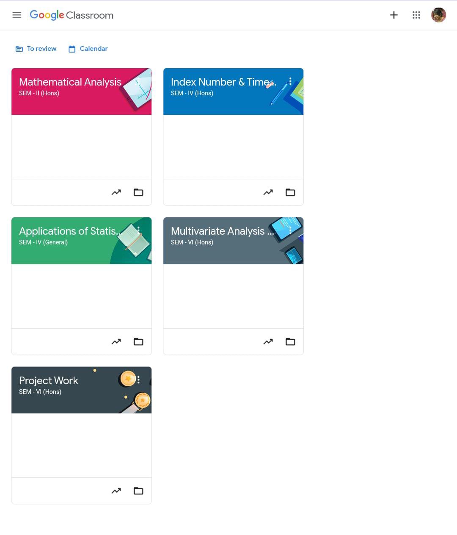Expand three-dot options on Index Number & Time card
457x535 pixels.
(x=290, y=81)
